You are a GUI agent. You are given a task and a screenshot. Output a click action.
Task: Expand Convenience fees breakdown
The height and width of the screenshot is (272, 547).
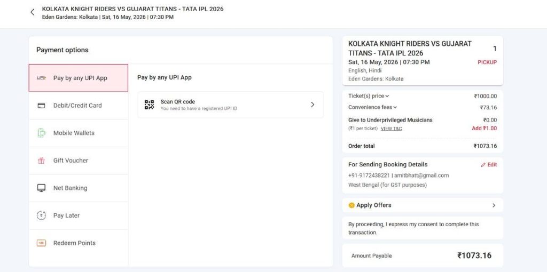(x=372, y=107)
